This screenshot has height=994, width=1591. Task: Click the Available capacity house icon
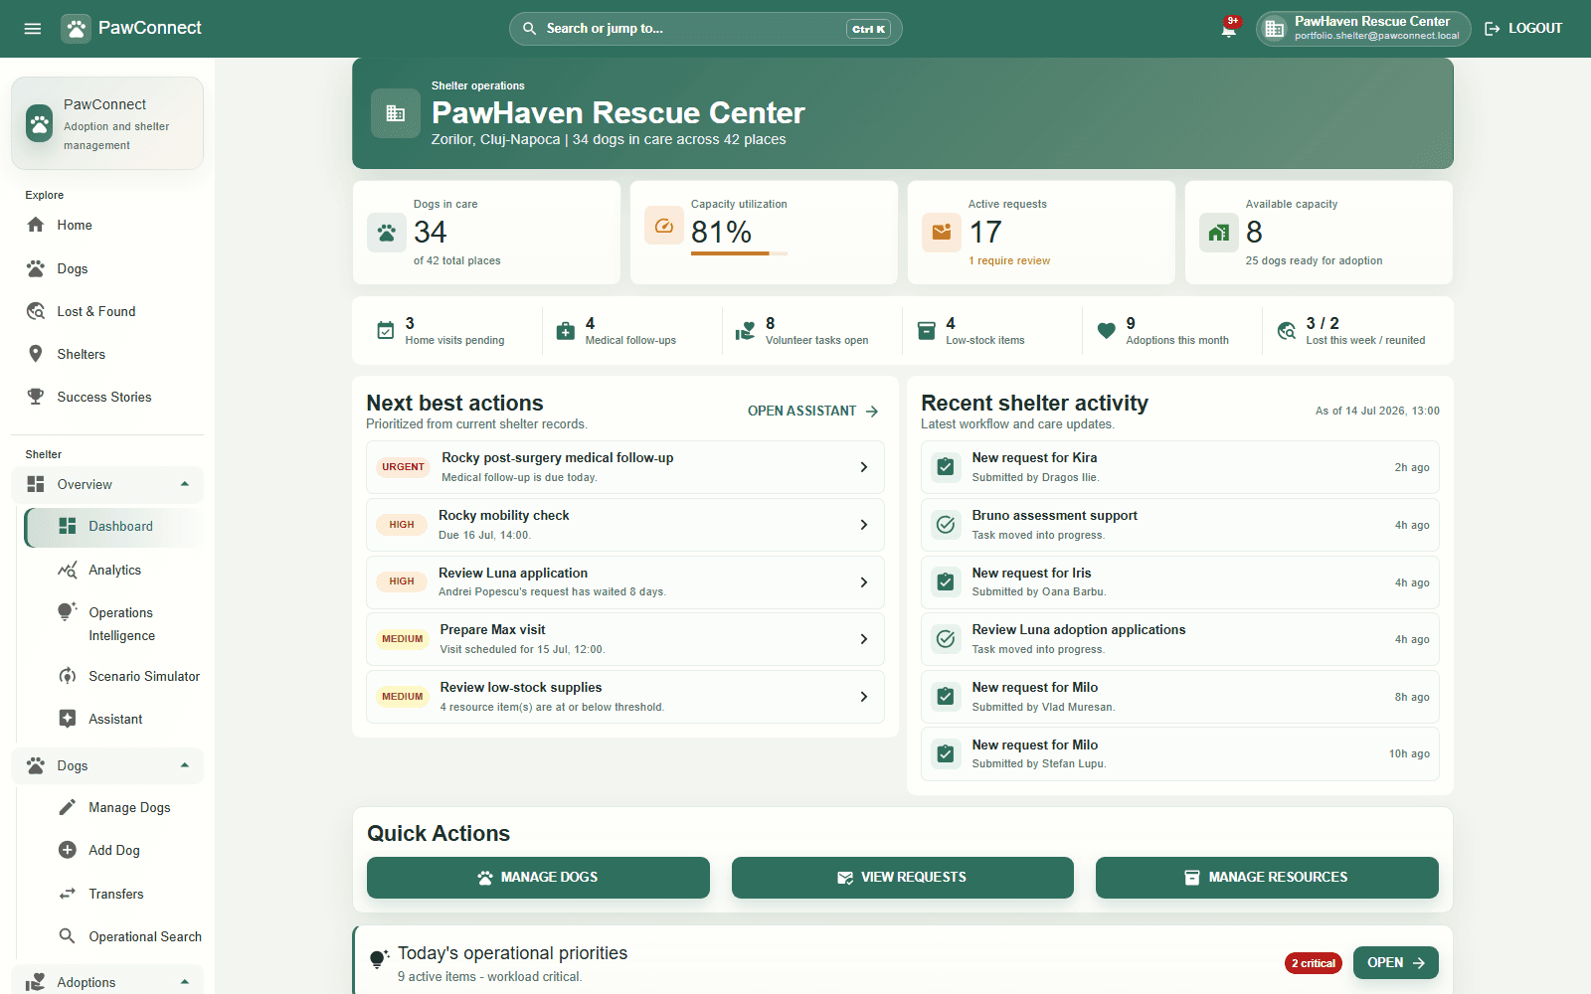coord(1218,233)
